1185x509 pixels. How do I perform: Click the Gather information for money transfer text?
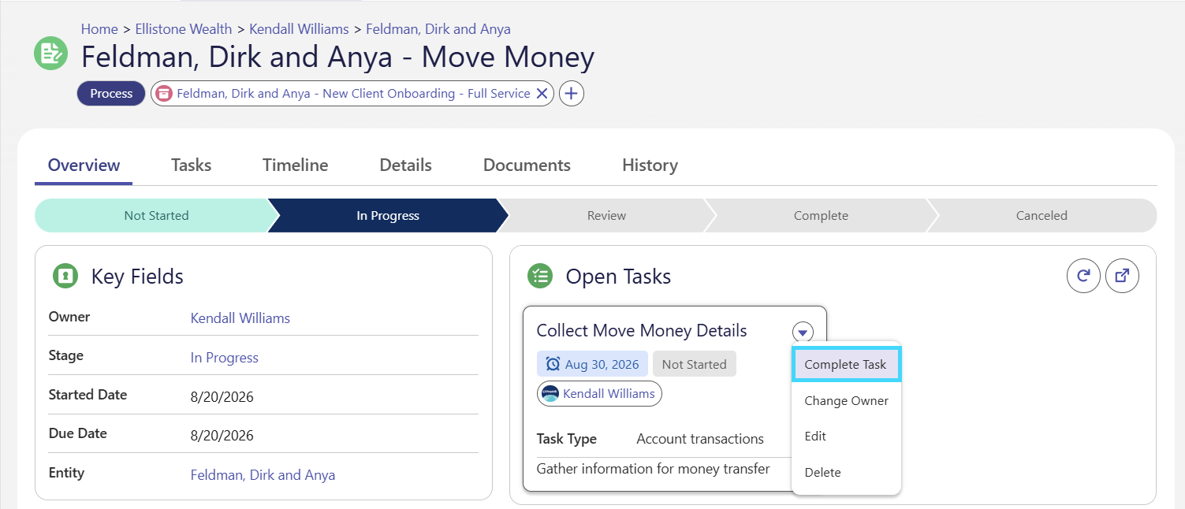click(654, 469)
